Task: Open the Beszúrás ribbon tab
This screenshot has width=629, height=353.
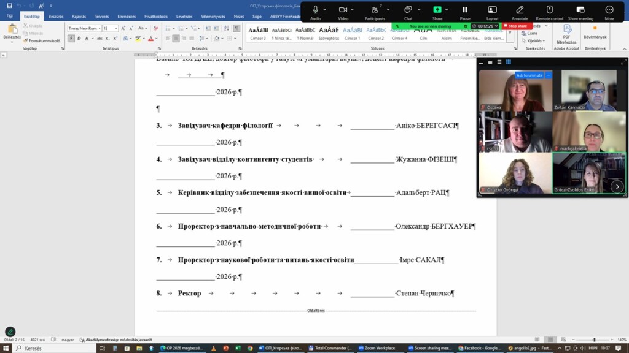Action: tap(55, 17)
